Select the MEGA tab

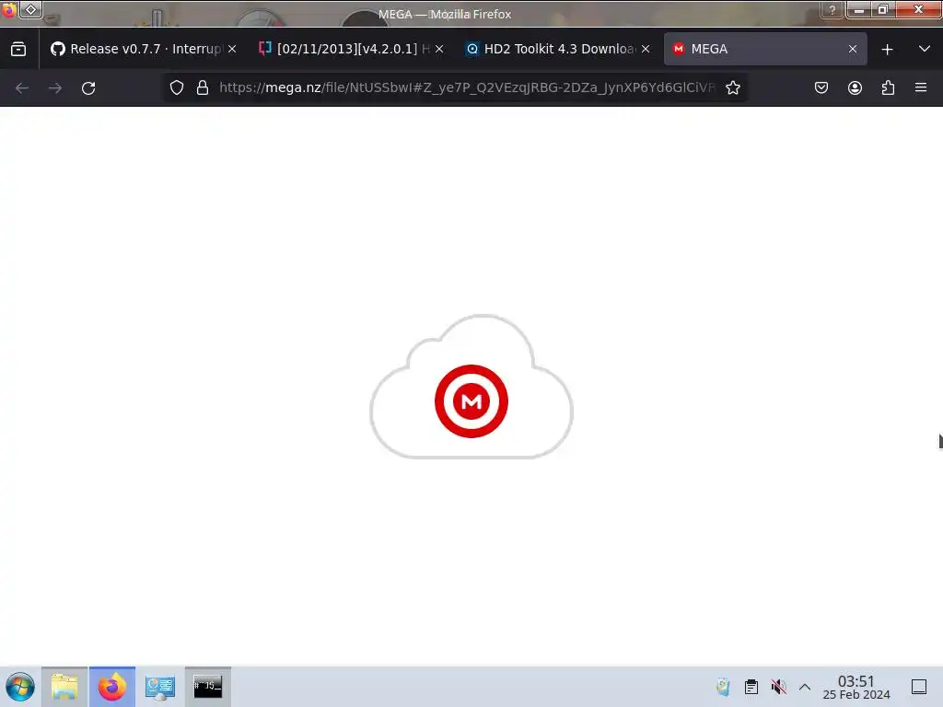click(x=765, y=49)
